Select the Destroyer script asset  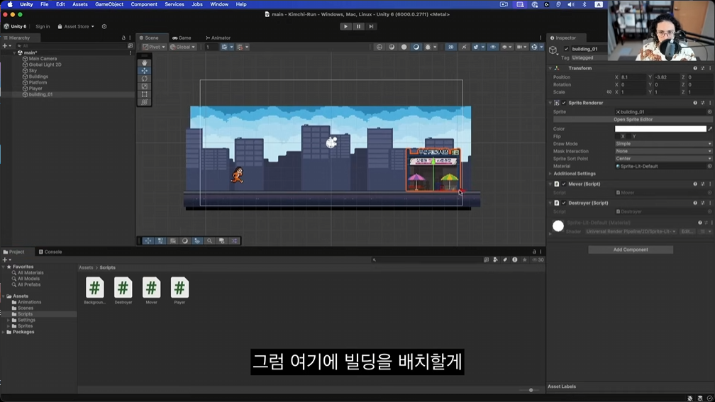(x=123, y=291)
